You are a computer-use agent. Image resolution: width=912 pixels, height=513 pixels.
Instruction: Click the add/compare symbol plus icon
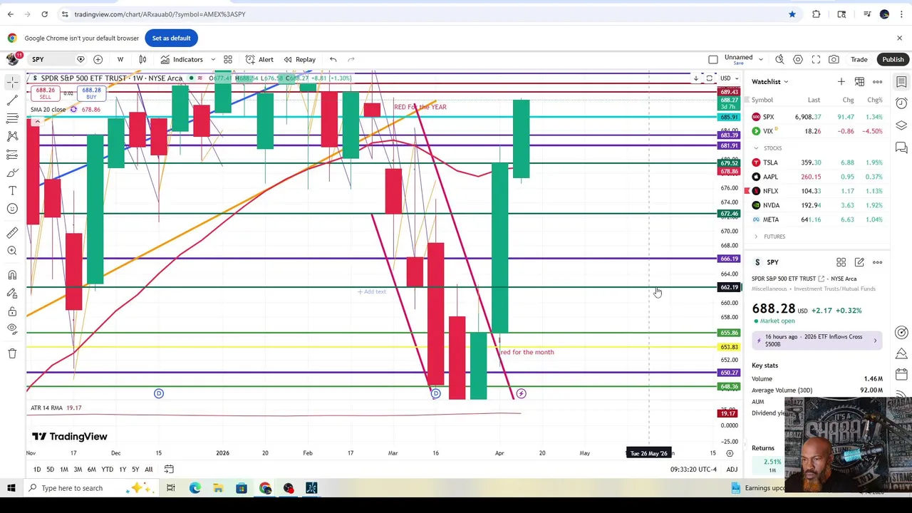click(x=98, y=59)
